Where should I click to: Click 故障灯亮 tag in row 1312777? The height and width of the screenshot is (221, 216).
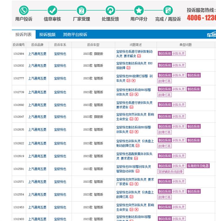pyautogui.click(x=164, y=81)
